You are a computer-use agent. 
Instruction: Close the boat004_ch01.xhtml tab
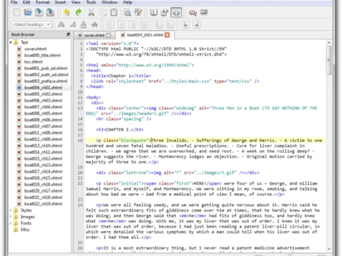[167, 35]
